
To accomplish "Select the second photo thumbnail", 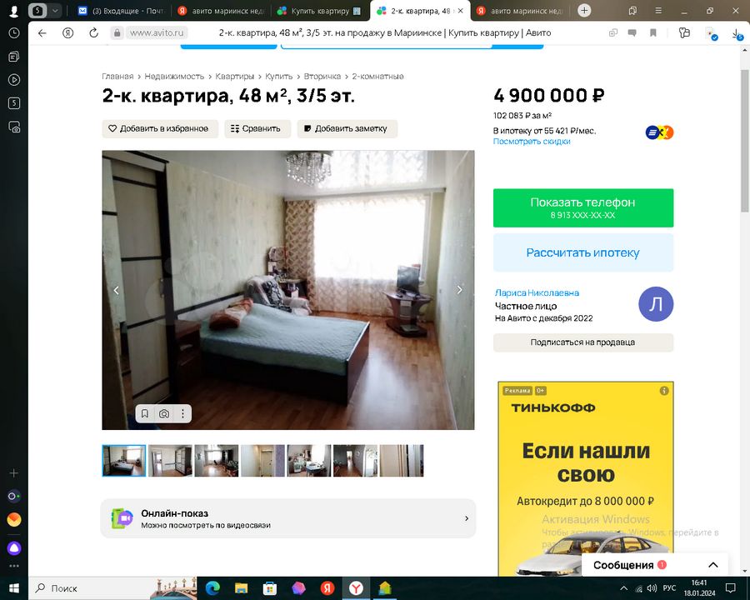I will coord(170,460).
